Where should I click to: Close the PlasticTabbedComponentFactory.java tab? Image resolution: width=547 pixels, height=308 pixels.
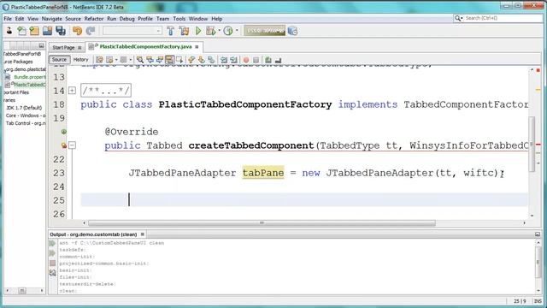coord(197,47)
